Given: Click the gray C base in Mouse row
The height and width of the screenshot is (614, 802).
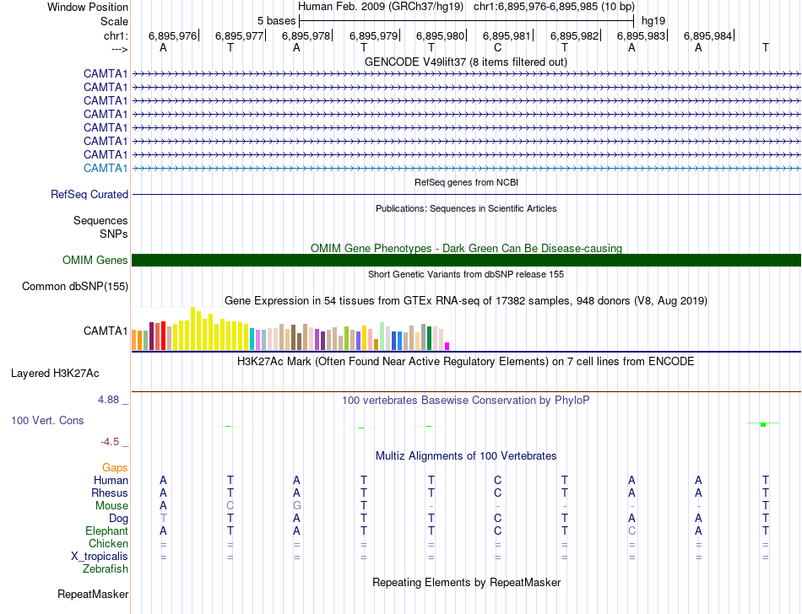Looking at the screenshot, I should coord(230,506).
